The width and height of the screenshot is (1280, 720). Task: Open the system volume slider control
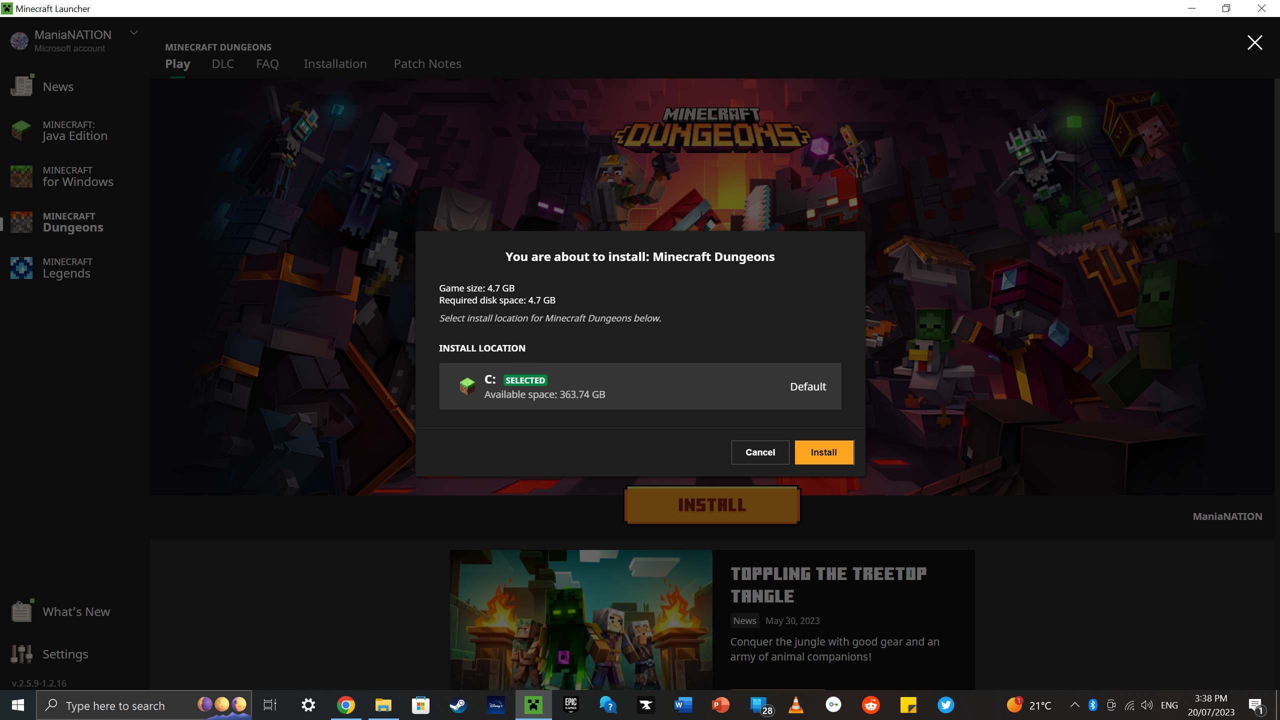pyautogui.click(x=1147, y=705)
